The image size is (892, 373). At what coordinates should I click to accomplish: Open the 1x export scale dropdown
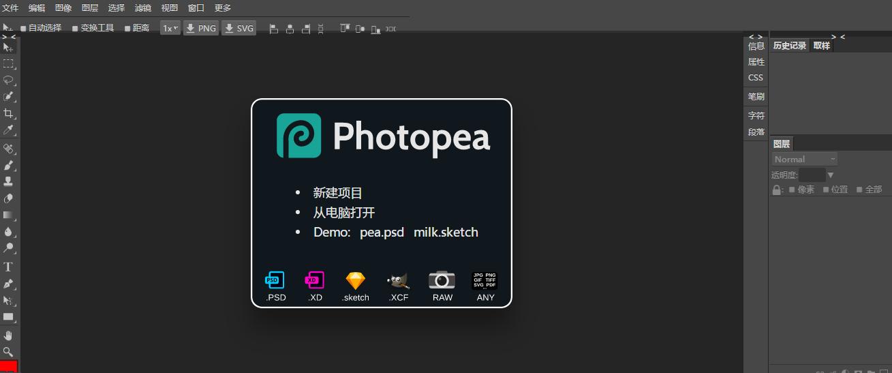(170, 28)
